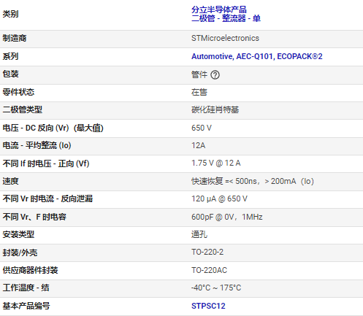Open the 二极管 - 整流器 - 单 link
Viewport: 363px width, 316px height.
click(x=226, y=18)
